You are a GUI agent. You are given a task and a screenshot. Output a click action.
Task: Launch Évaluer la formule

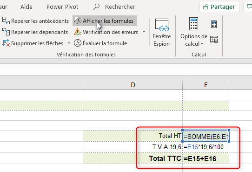point(100,43)
